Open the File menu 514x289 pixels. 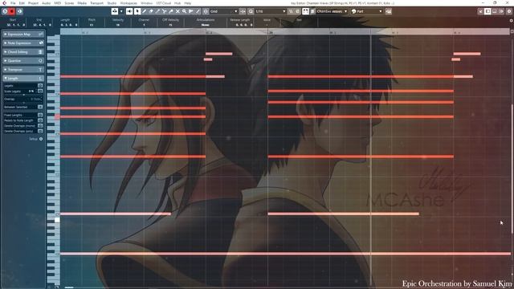(13, 3)
